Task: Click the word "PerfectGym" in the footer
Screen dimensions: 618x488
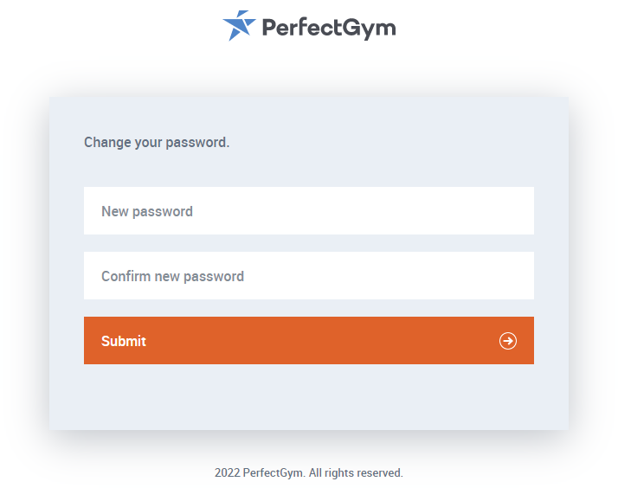Action: 274,473
